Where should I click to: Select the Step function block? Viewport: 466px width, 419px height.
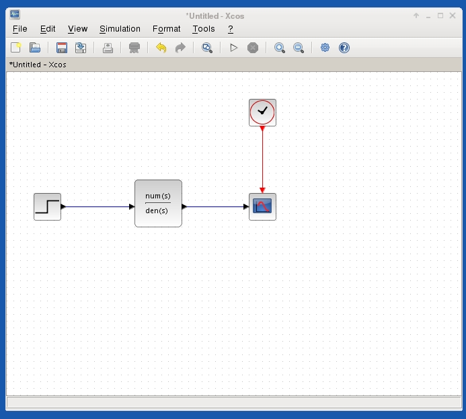(47, 207)
